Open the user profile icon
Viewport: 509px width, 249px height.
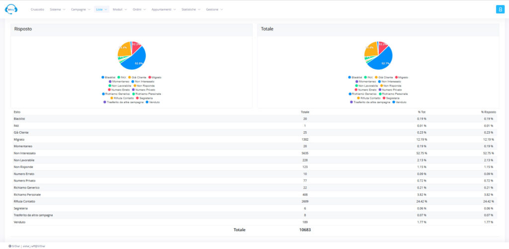point(500,9)
